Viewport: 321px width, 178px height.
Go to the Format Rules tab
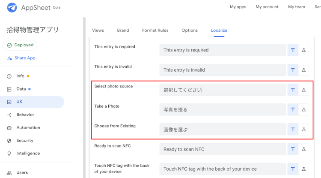[155, 30]
